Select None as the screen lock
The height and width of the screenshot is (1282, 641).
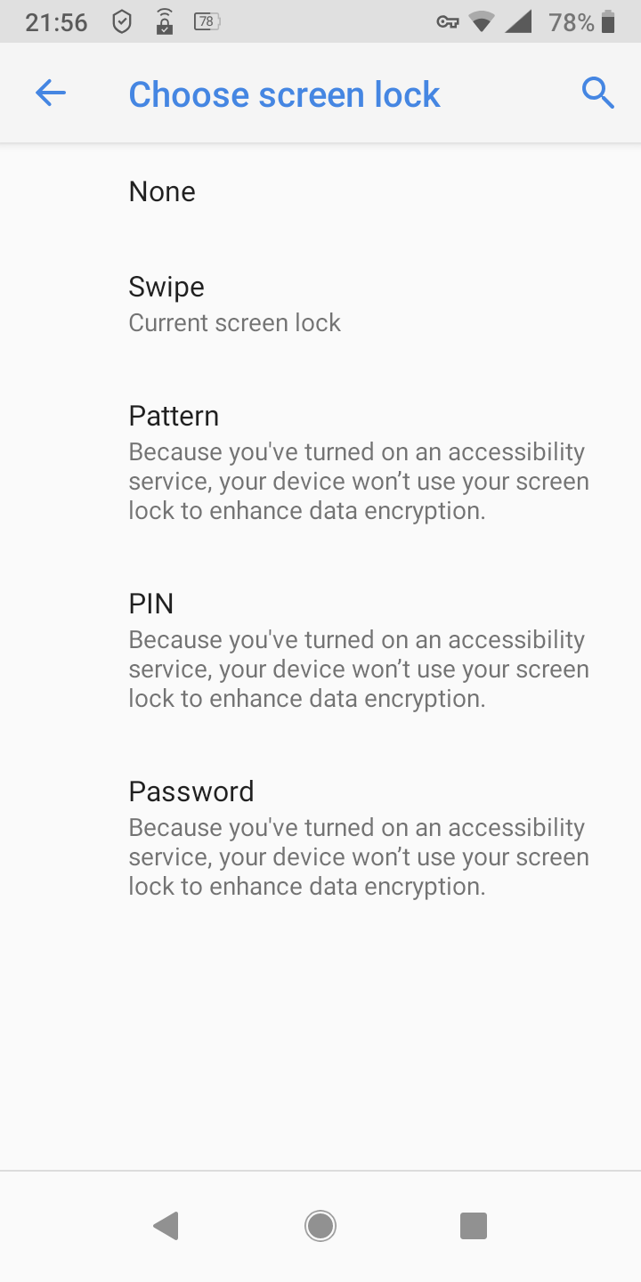click(162, 191)
